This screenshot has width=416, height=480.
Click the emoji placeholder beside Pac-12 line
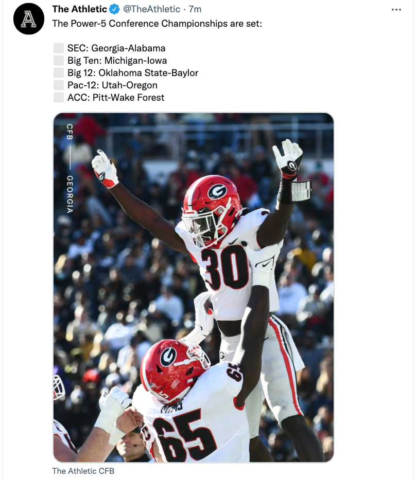59,85
